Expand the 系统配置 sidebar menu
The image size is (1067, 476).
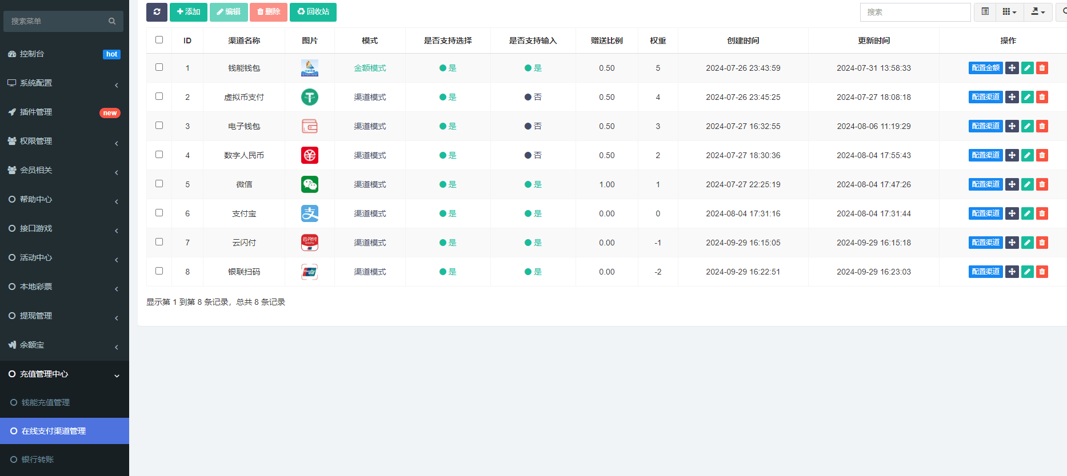tap(64, 83)
